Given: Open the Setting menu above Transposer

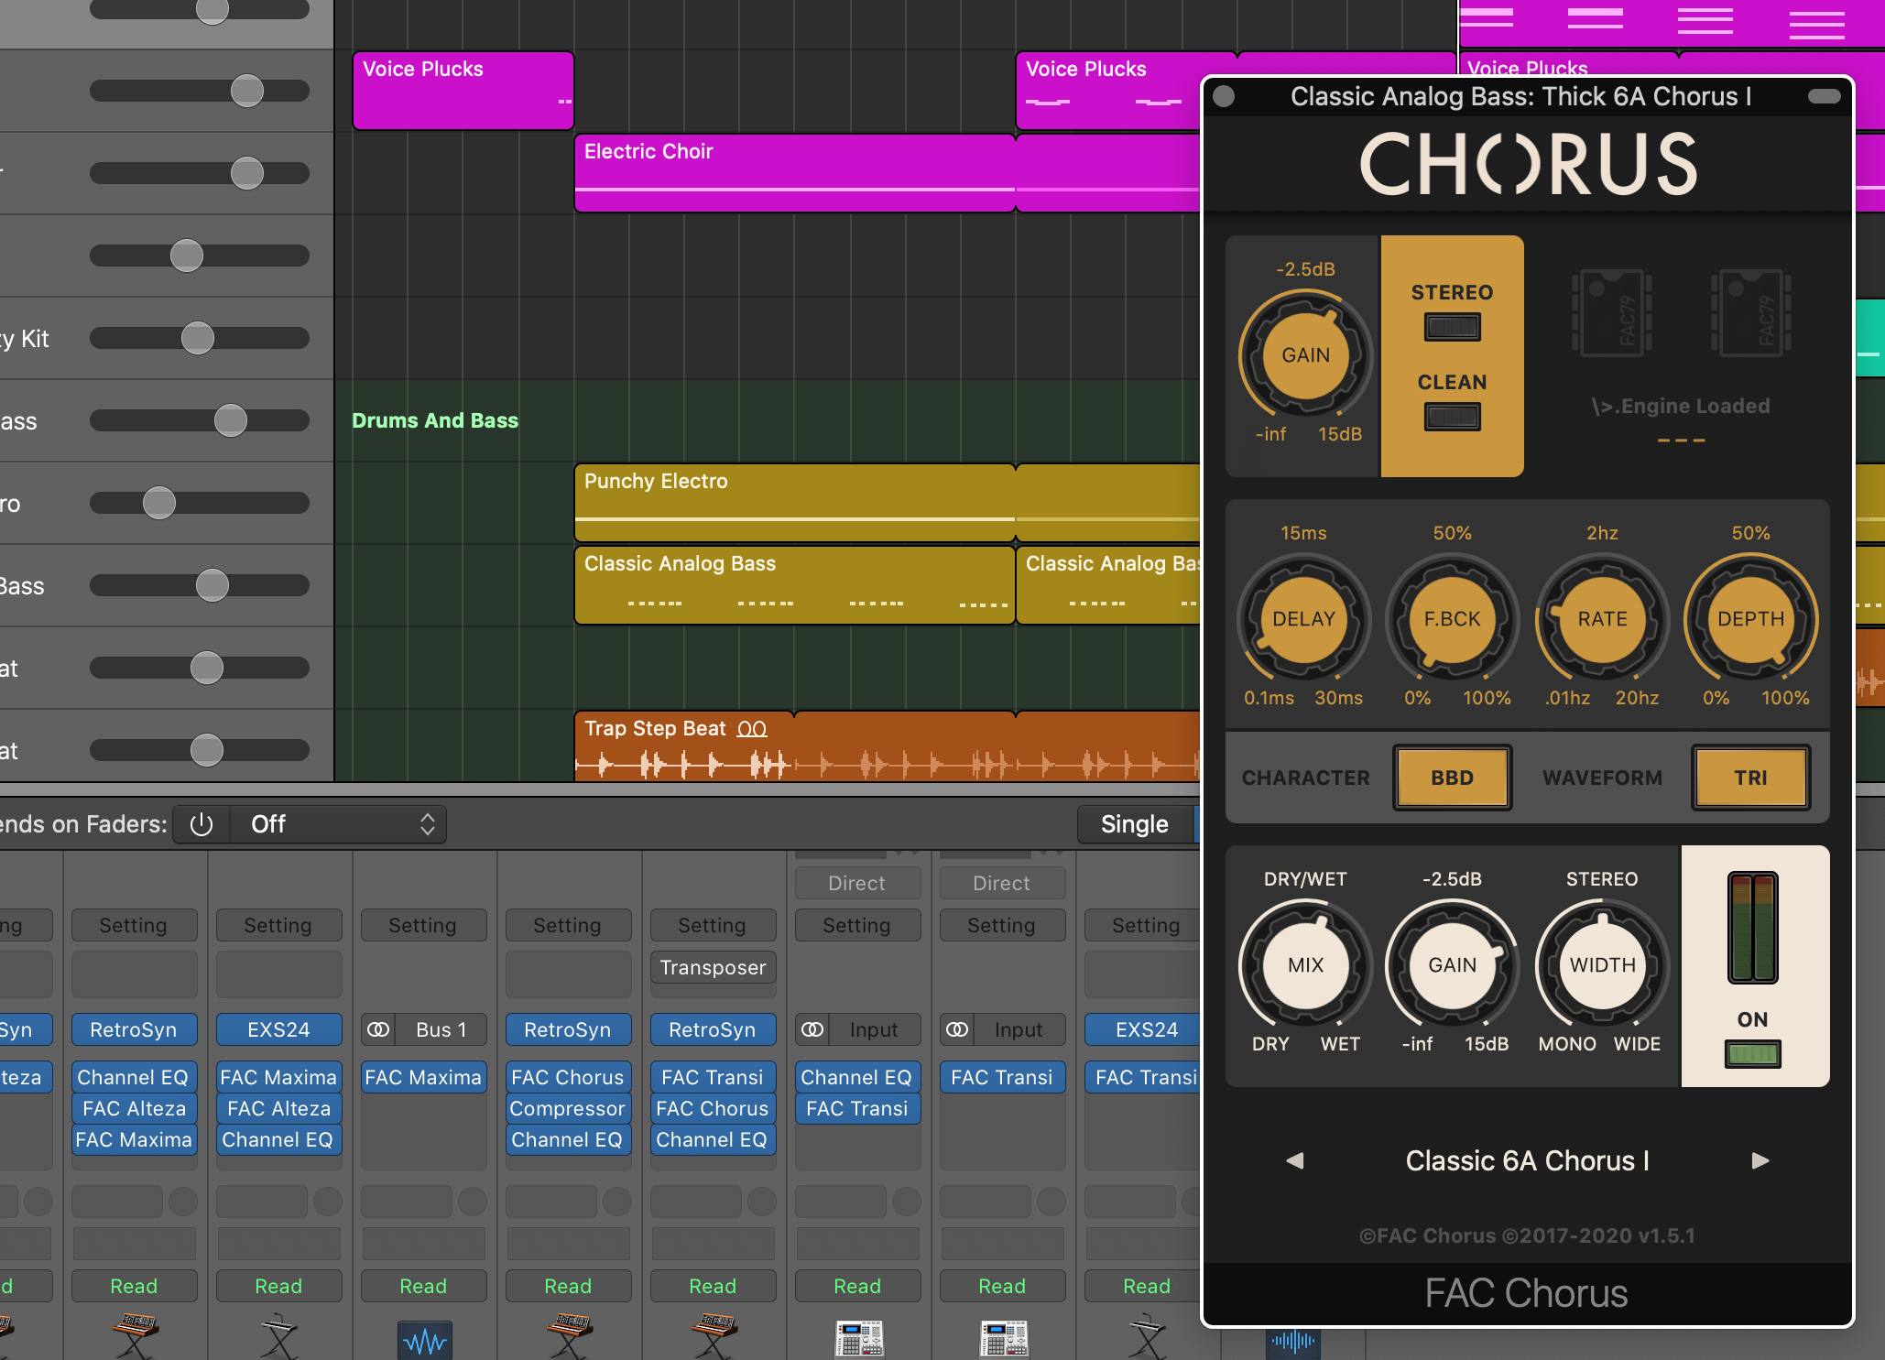Looking at the screenshot, I should [x=712, y=925].
